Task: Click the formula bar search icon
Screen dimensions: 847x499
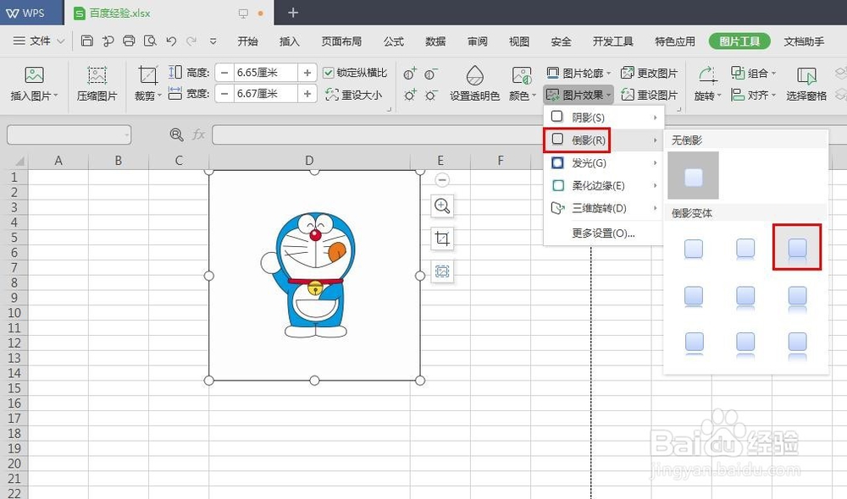Action: click(177, 134)
